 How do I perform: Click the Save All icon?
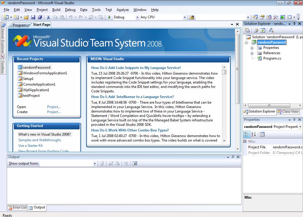tap(40, 17)
